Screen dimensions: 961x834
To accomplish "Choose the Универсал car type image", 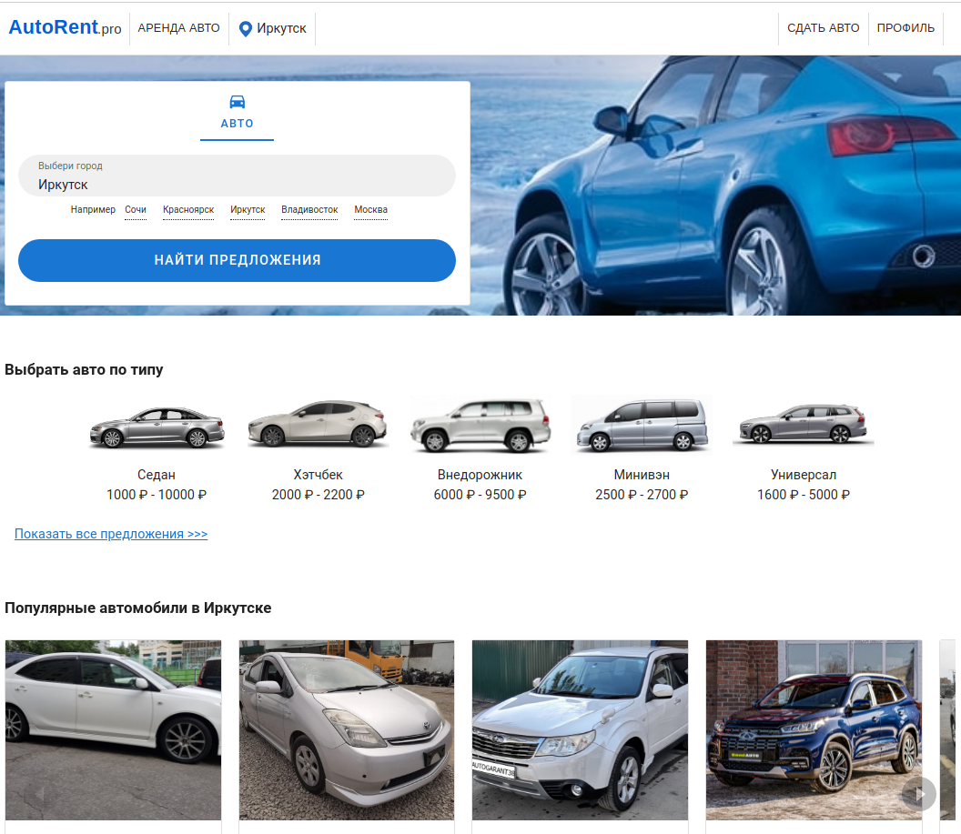I will coord(803,425).
